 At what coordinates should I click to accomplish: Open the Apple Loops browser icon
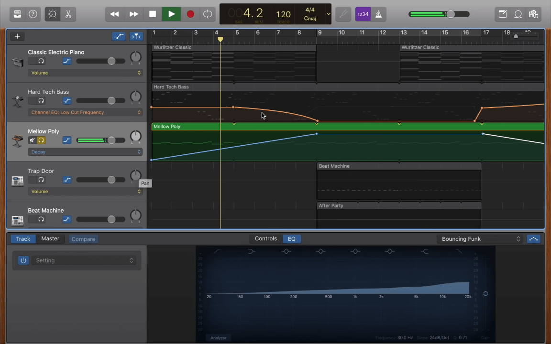coord(518,14)
